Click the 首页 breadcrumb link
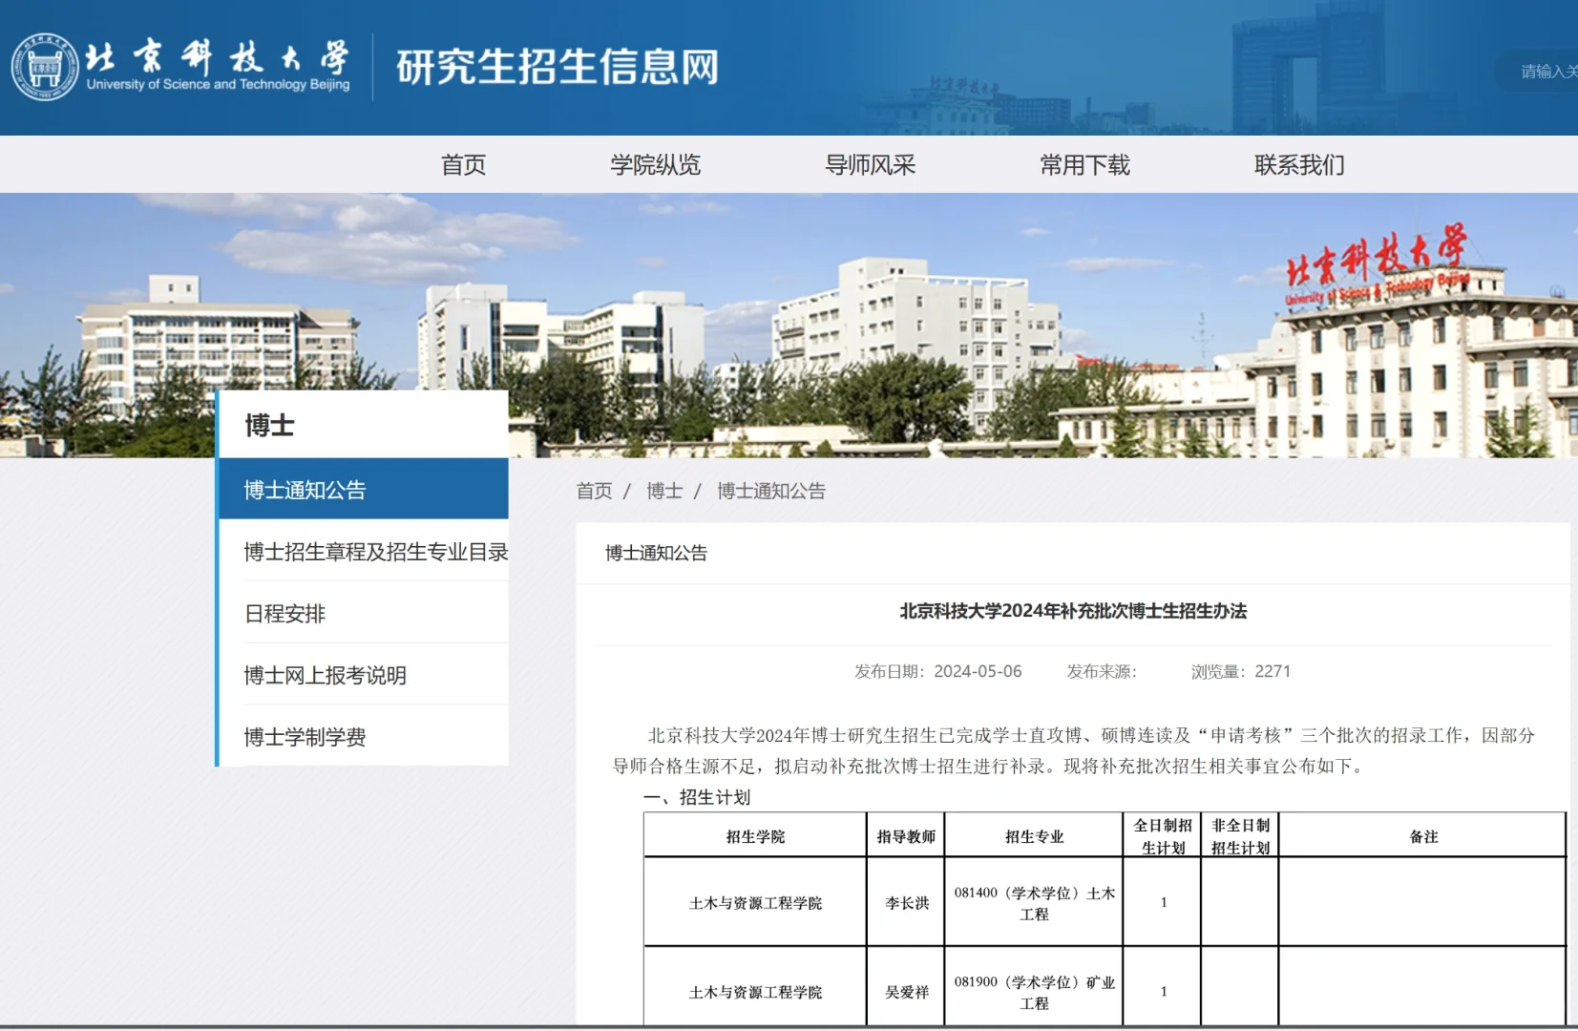Viewport: 1578px width, 1031px height. 594,491
